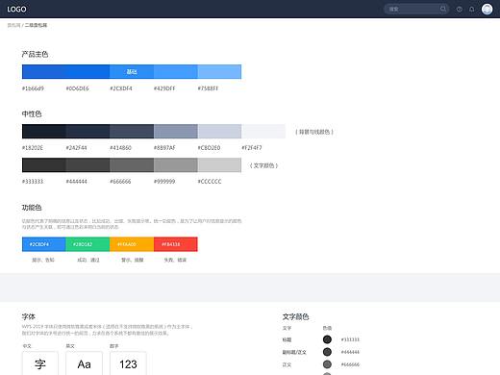Click the current breadcrumb page name
Viewport: 500px width, 375px height.
[x=36, y=25]
